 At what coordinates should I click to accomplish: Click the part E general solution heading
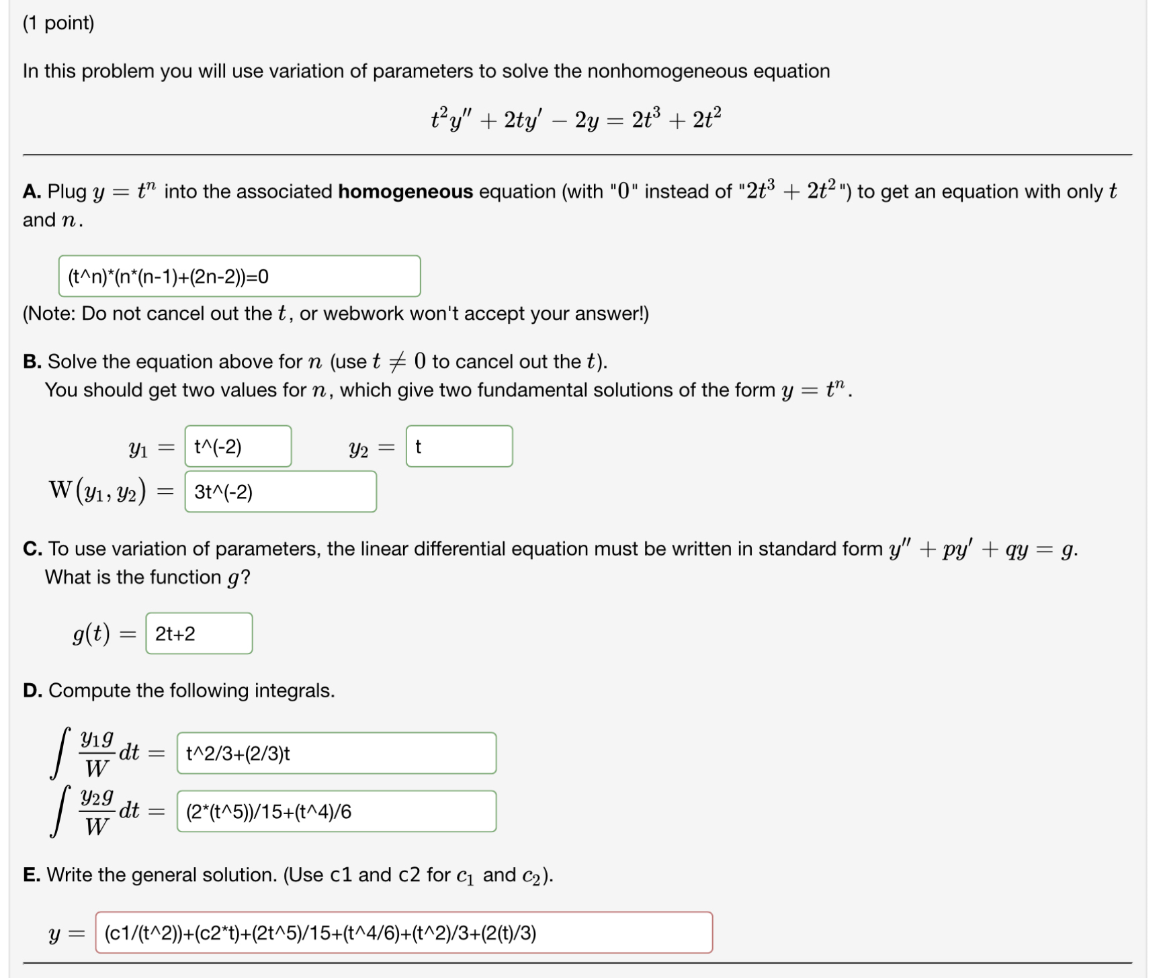[289, 874]
